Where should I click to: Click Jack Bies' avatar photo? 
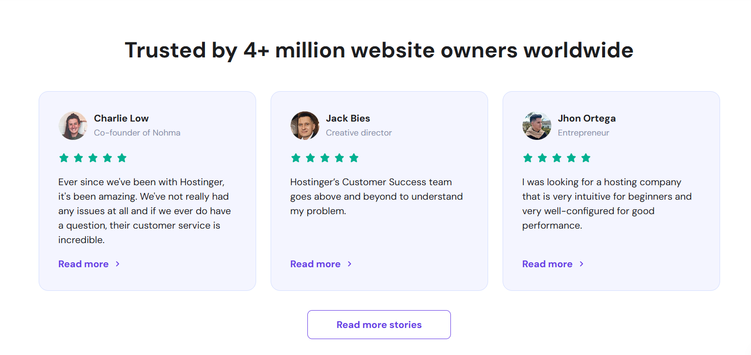[x=305, y=126]
